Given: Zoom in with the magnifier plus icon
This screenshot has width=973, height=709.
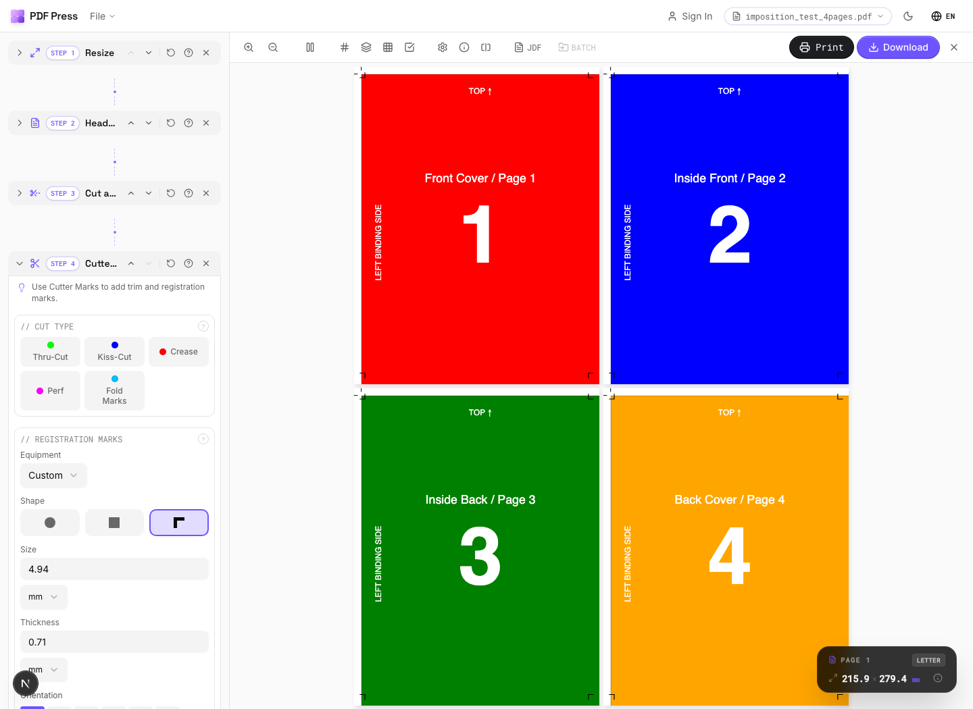Looking at the screenshot, I should click(x=249, y=47).
